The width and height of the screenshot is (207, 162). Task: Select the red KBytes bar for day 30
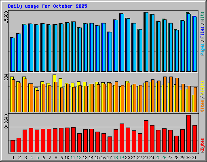point(188,134)
